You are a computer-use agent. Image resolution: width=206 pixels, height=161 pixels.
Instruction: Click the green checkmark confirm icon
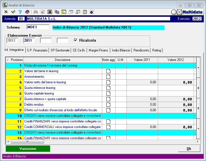[13, 12]
